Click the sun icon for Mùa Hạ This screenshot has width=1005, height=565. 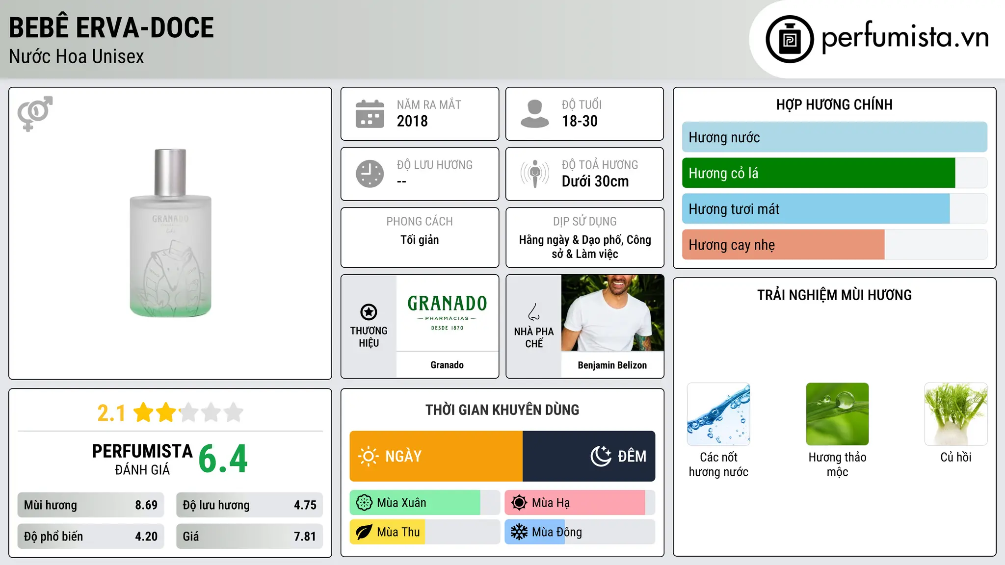[519, 503]
